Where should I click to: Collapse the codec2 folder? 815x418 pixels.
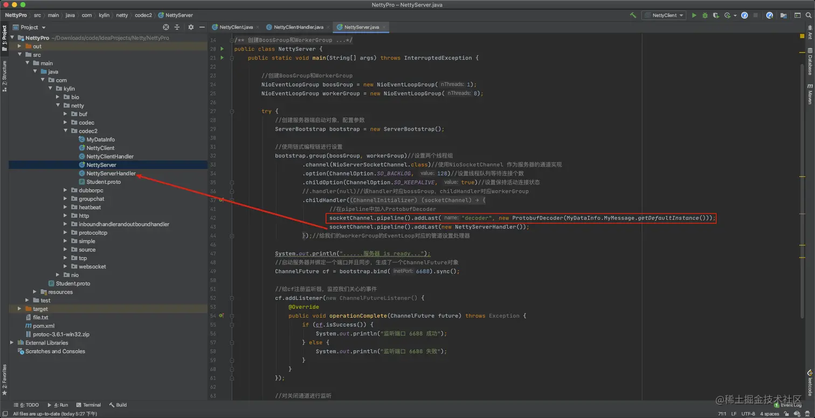[x=66, y=131]
